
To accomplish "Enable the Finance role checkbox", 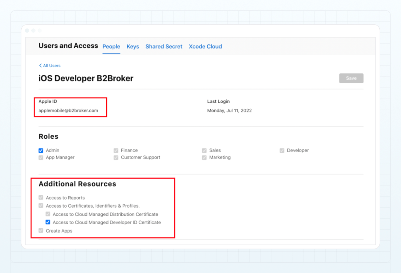I will [x=116, y=150].
